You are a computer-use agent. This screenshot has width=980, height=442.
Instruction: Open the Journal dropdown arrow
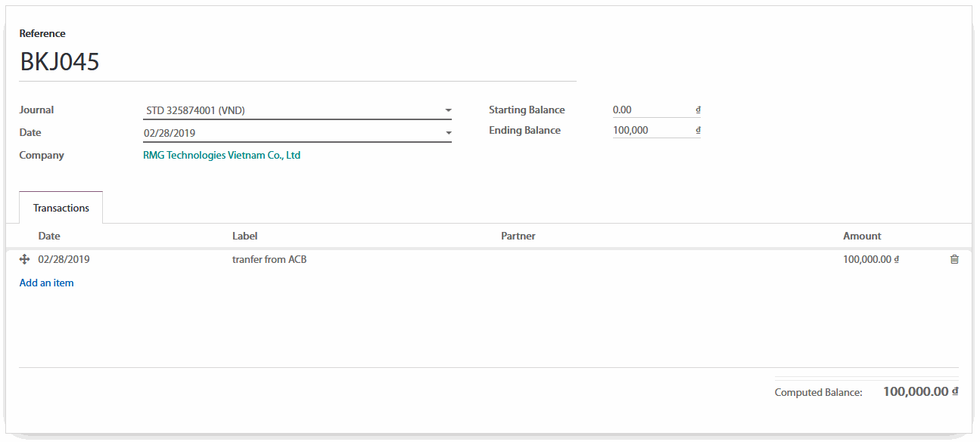pos(448,110)
